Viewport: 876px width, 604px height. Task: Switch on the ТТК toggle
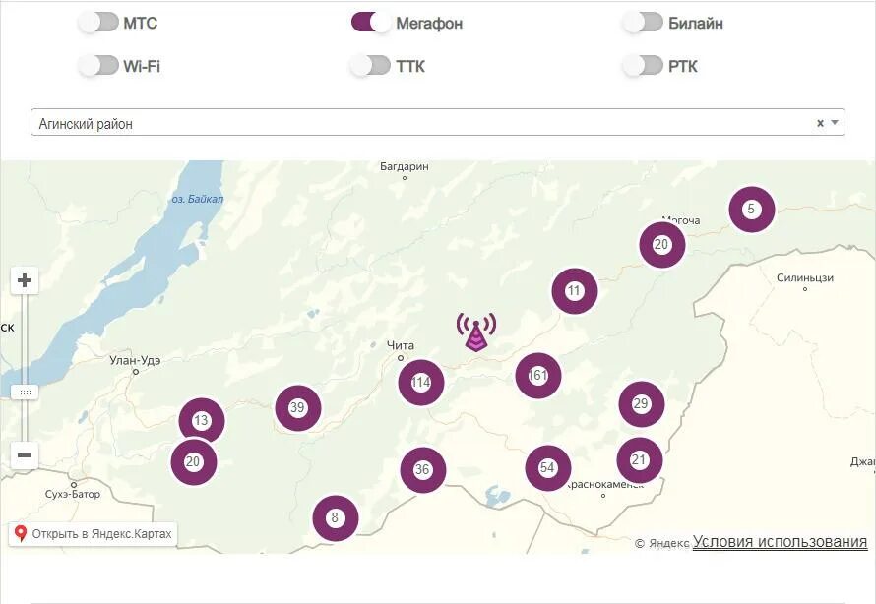371,66
